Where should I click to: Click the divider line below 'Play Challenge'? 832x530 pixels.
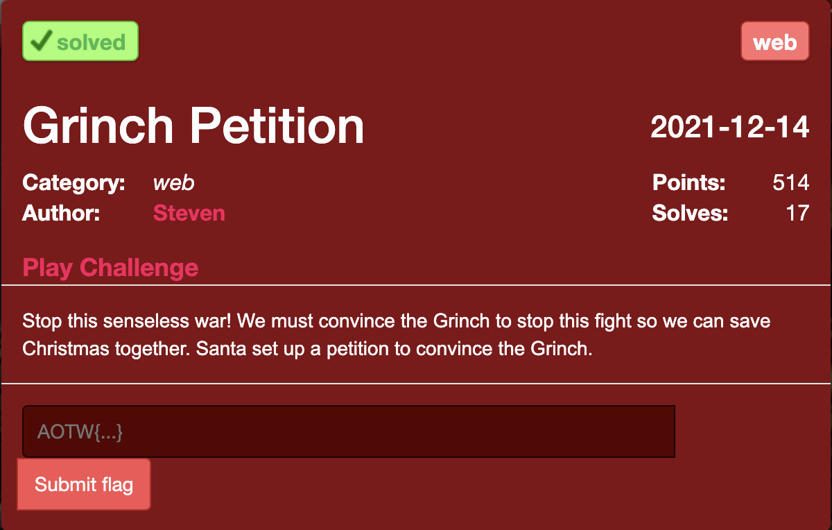tap(416, 285)
